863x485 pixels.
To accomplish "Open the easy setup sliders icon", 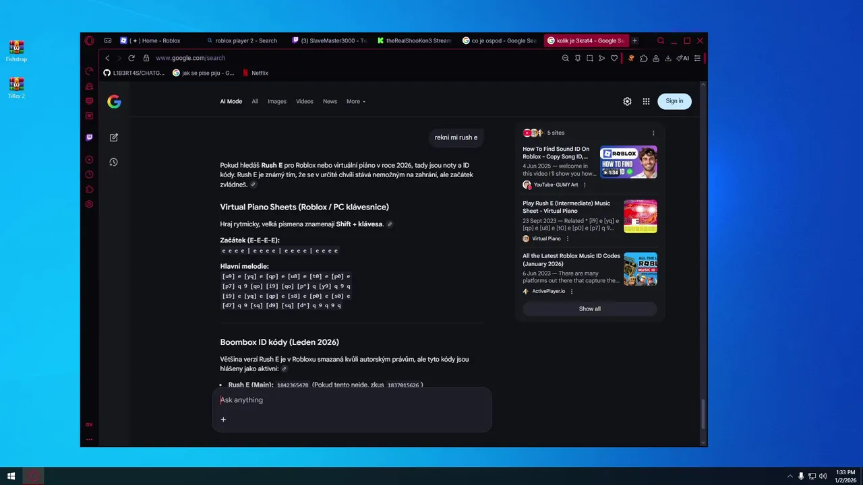I will 697,58.
